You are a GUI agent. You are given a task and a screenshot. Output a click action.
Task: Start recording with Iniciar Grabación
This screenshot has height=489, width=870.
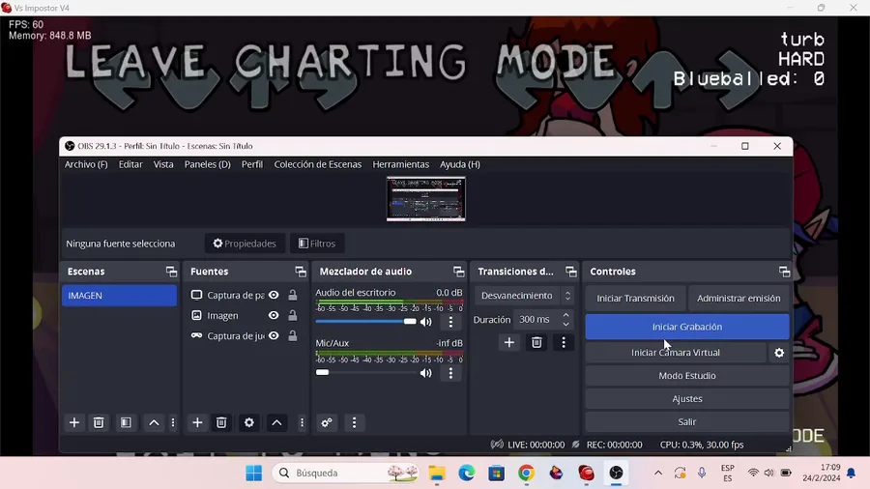(x=687, y=327)
